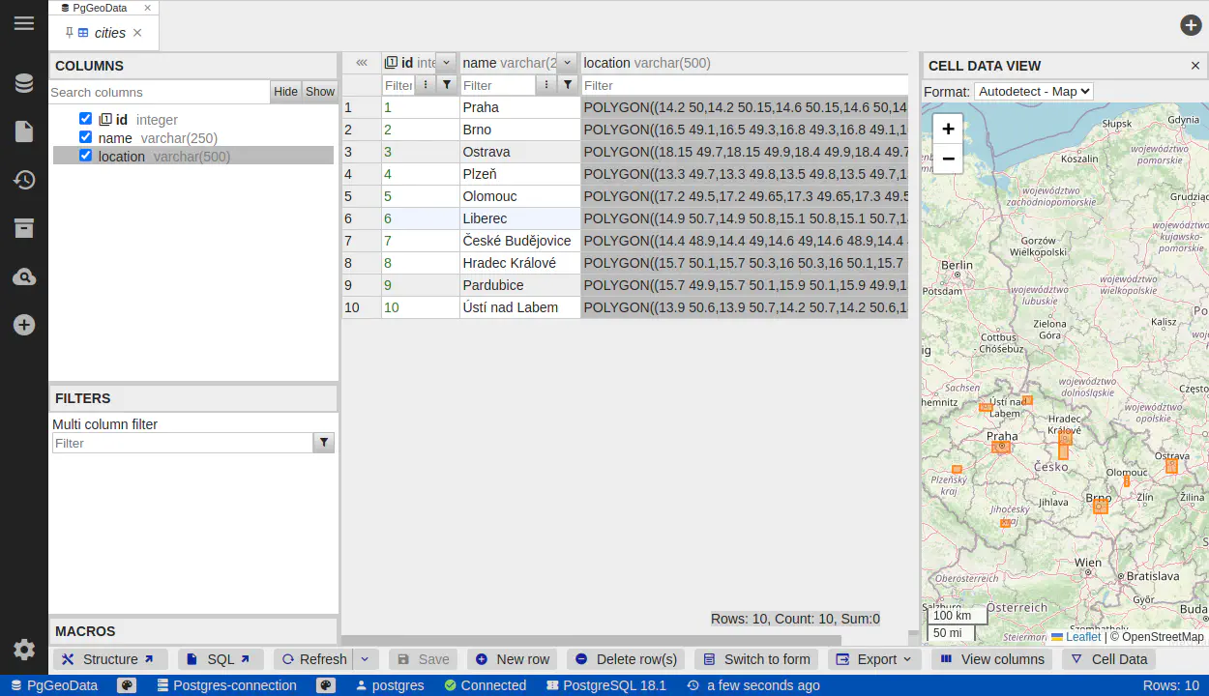Open the cloud connections sidebar icon

pos(24,277)
